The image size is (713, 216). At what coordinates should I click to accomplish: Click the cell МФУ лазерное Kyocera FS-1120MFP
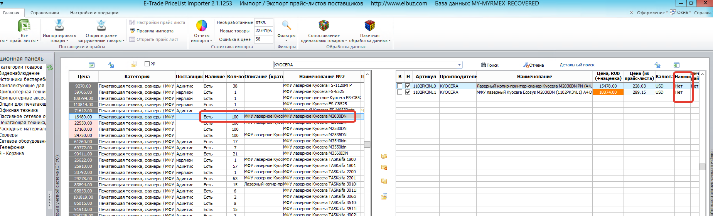tap(322, 85)
